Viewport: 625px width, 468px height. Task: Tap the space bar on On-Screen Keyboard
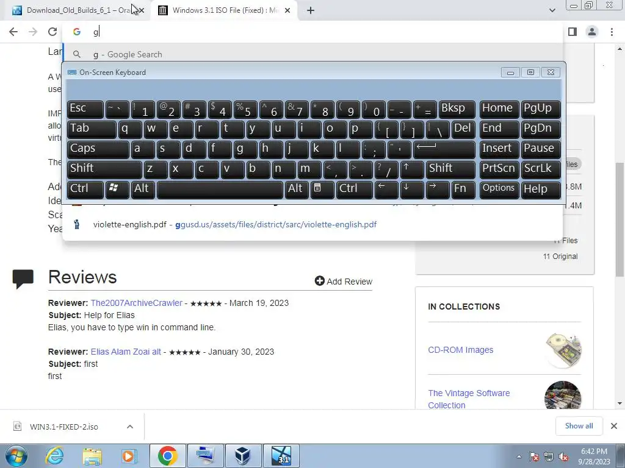click(x=220, y=190)
